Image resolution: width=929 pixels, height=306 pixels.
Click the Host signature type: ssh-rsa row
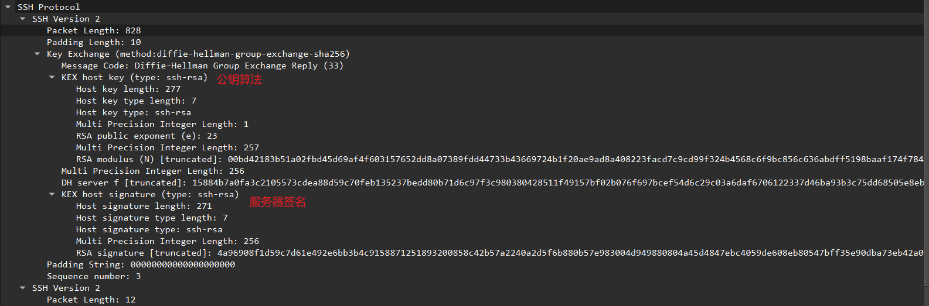149,229
